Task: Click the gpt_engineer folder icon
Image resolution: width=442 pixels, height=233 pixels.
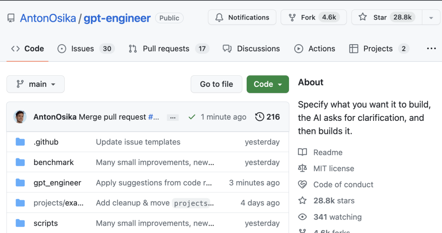Action: [20, 183]
